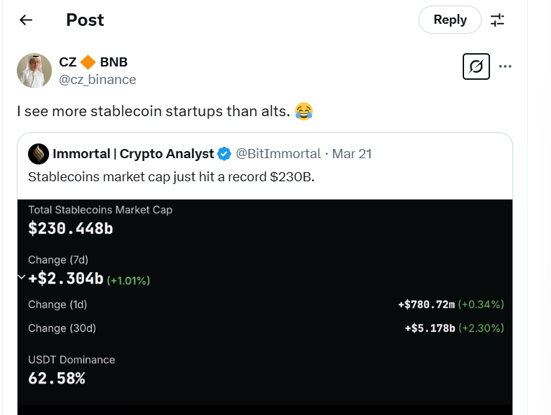The height and width of the screenshot is (415, 551).
Task: Click the $230.448b market cap figure
Action: tap(70, 228)
